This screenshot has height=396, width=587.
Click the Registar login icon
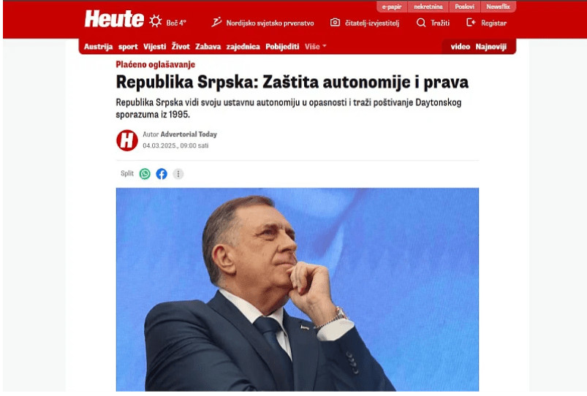[471, 23]
